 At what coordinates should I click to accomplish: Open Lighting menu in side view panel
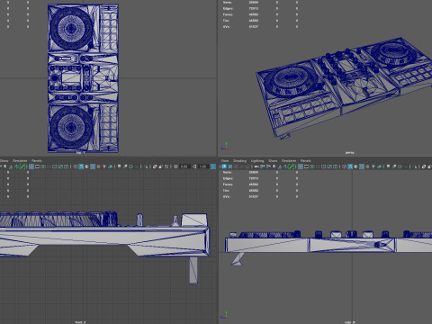(257, 161)
